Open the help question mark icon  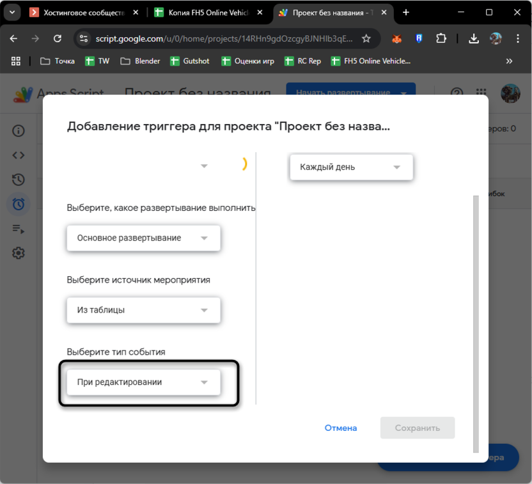click(457, 93)
